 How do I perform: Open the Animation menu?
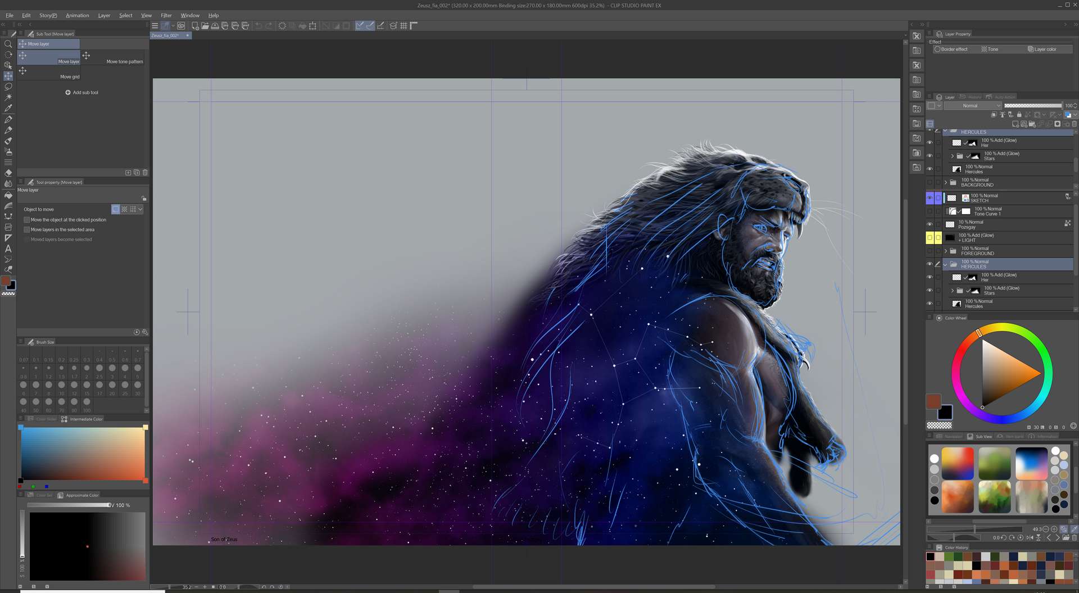click(x=78, y=15)
